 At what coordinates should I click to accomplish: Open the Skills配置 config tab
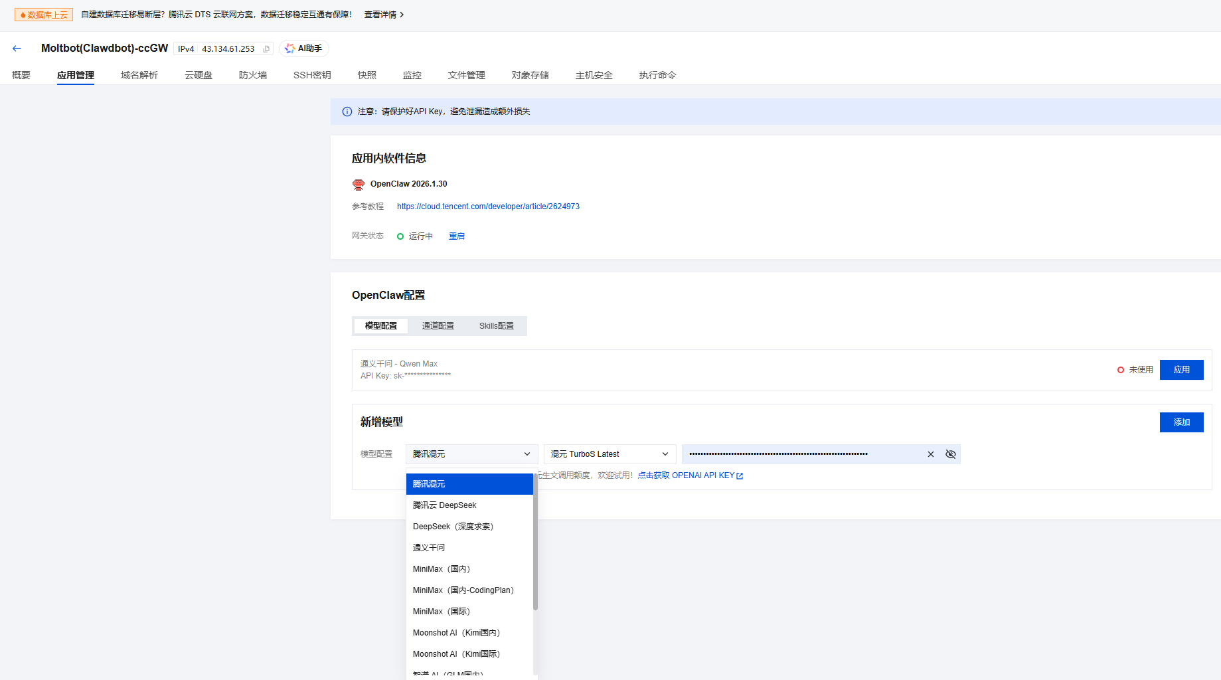497,326
